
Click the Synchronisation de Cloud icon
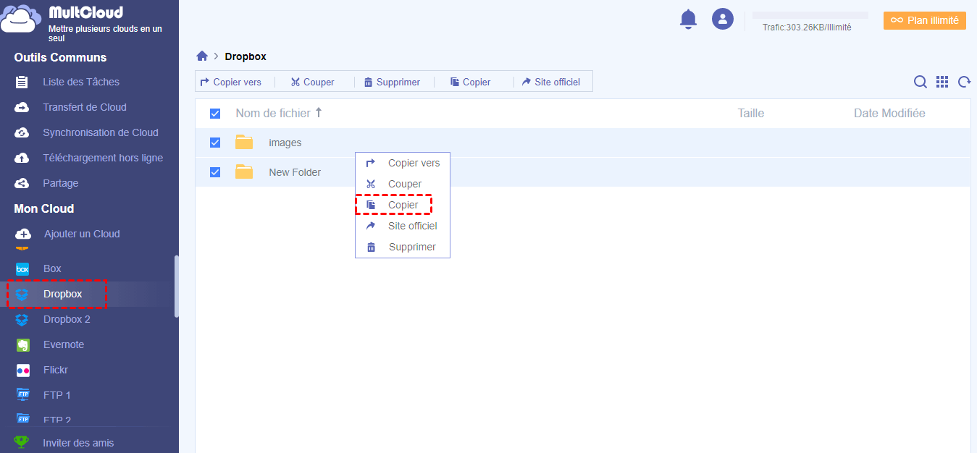click(22, 132)
